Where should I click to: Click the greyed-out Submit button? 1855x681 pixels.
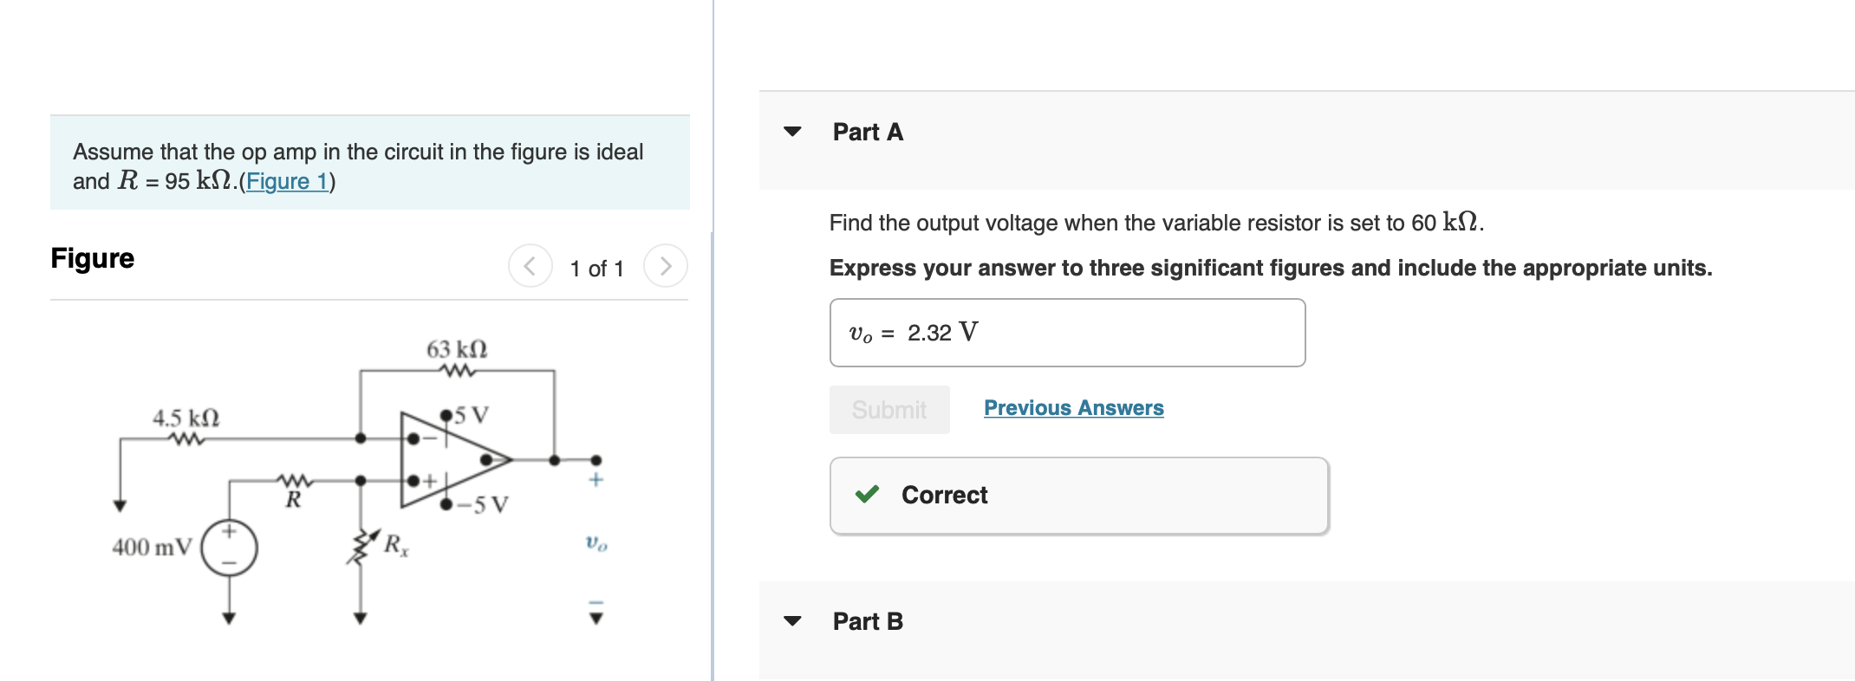(889, 410)
